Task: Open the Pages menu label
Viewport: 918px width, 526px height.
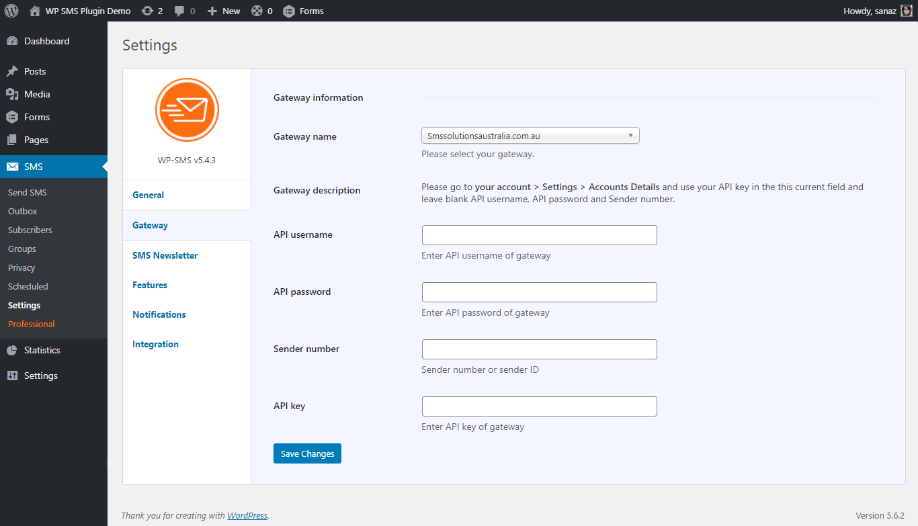Action: click(x=36, y=140)
